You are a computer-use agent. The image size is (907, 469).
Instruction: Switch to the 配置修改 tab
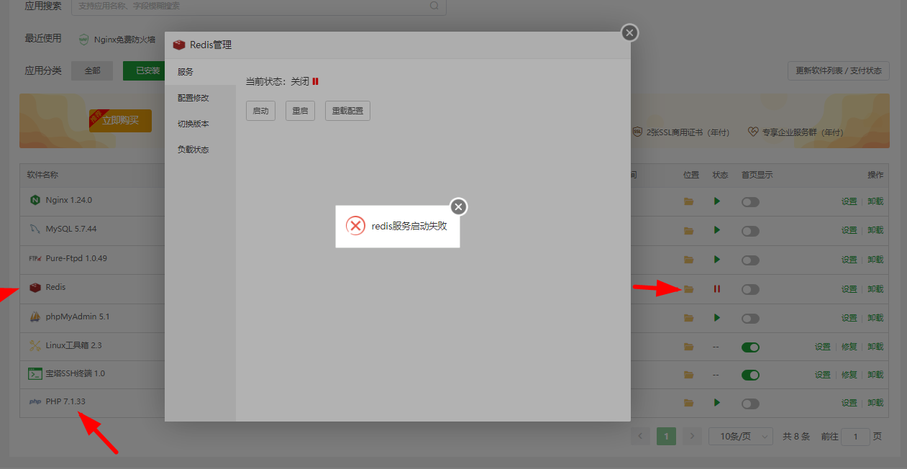[200, 98]
